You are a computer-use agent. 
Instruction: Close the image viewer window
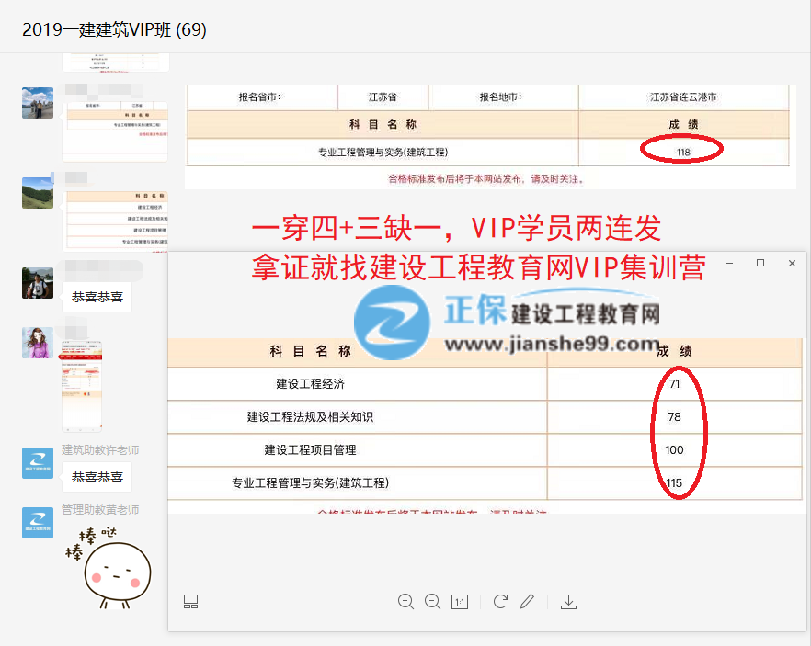[x=792, y=264]
